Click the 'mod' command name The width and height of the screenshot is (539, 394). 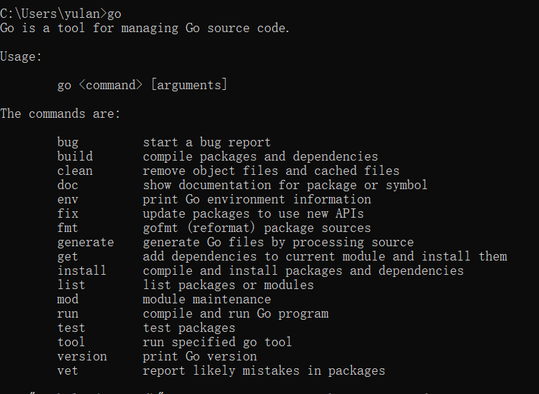68,299
